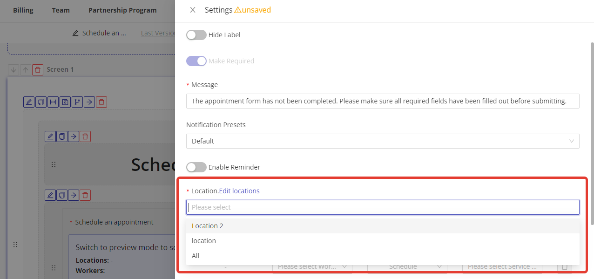This screenshot has height=279, width=594.
Task: Open the Billing tab
Action: (x=23, y=10)
